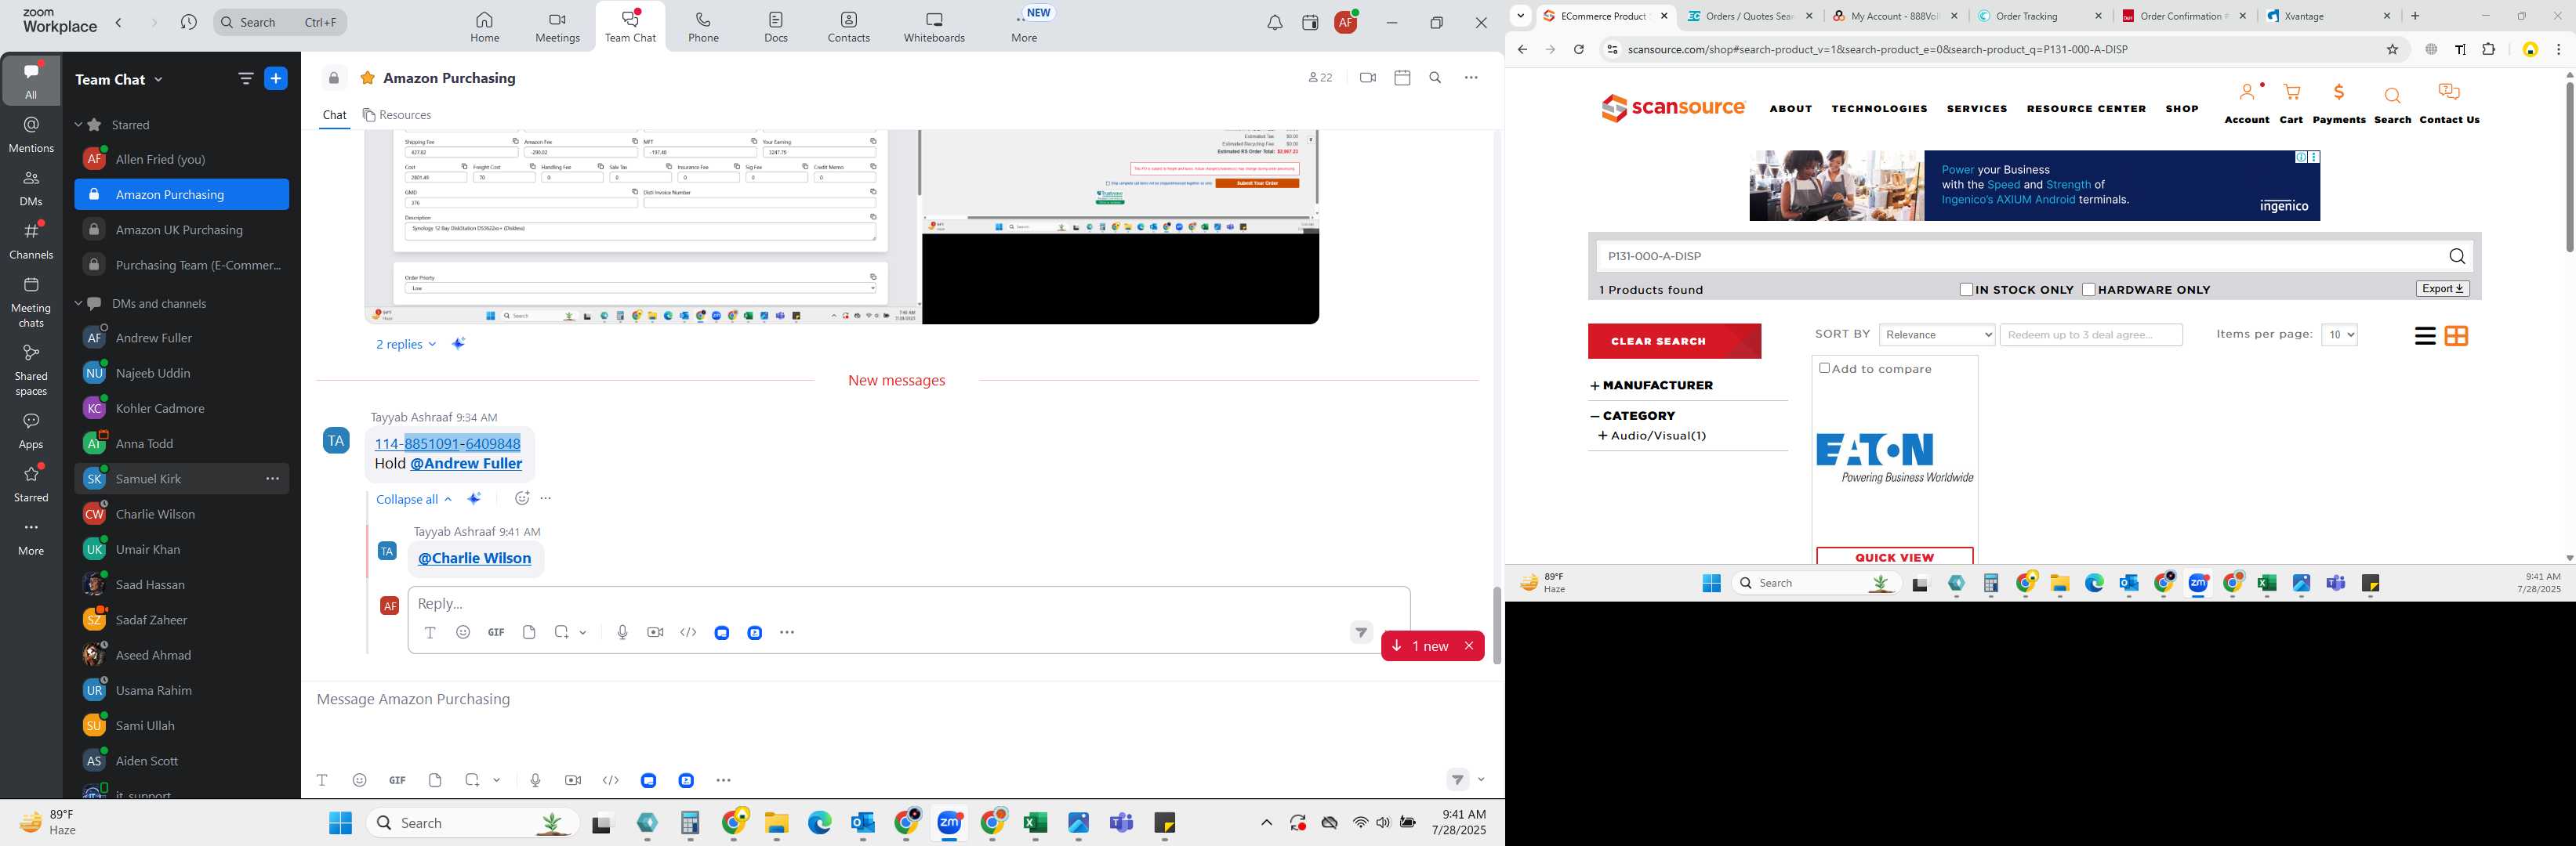2576x846 pixels.
Task: Click CLEAR SEARCH button
Action: click(1674, 342)
